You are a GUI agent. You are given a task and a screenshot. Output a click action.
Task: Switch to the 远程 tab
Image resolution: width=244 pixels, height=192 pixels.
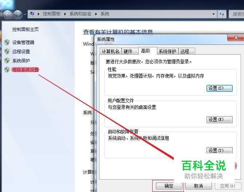click(186, 51)
